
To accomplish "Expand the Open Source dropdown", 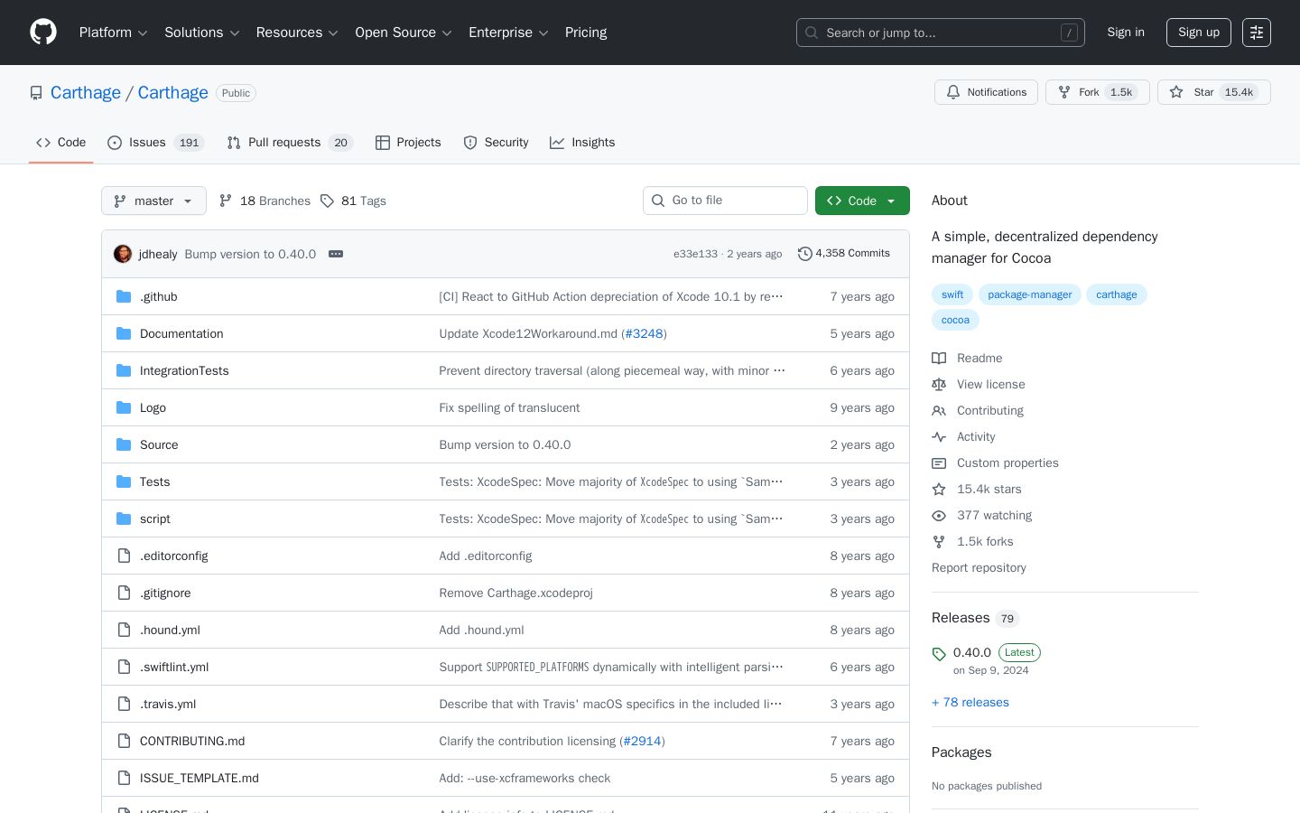I will (x=404, y=33).
